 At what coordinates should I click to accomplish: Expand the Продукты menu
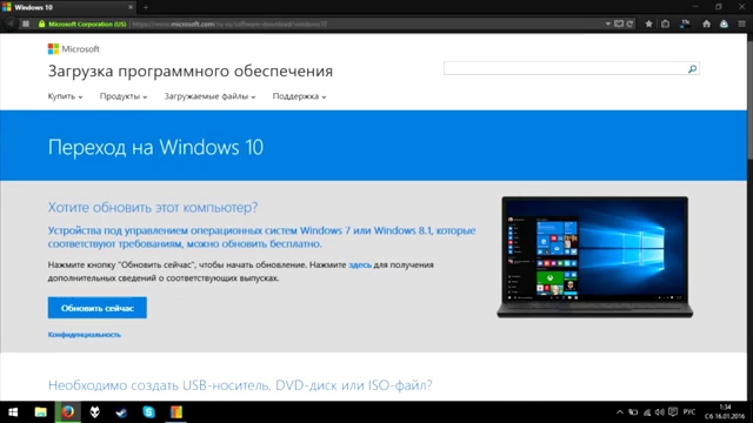123,96
